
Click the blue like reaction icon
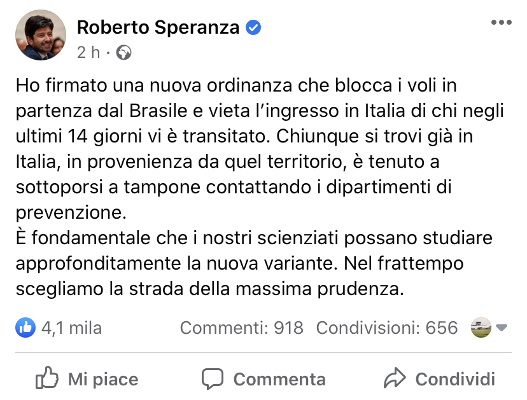point(25,328)
